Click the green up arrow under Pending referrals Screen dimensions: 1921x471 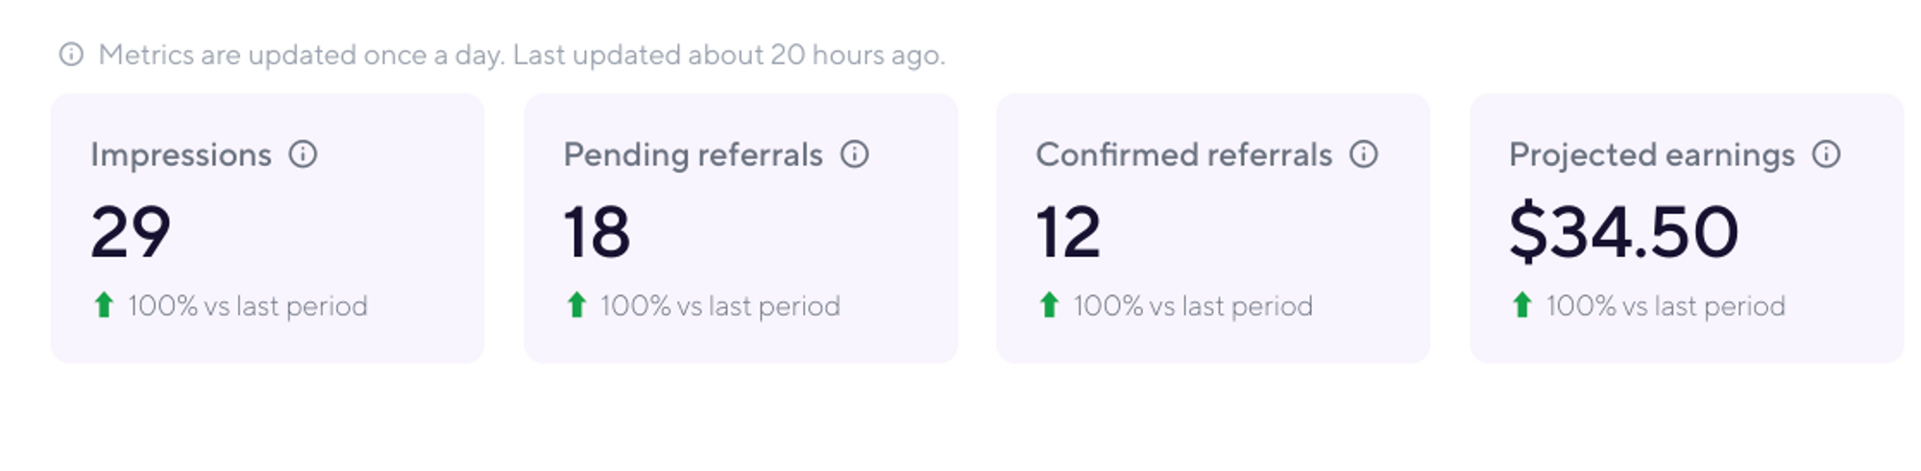click(576, 305)
